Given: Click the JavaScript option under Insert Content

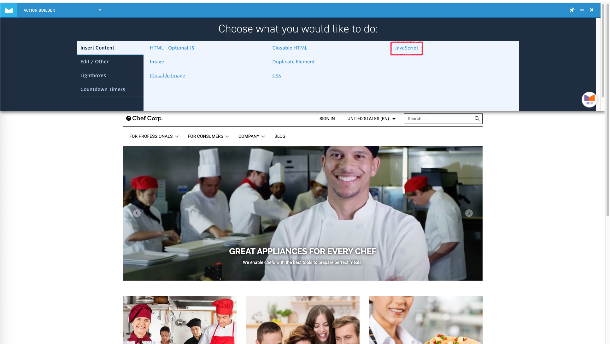Looking at the screenshot, I should click(x=406, y=48).
